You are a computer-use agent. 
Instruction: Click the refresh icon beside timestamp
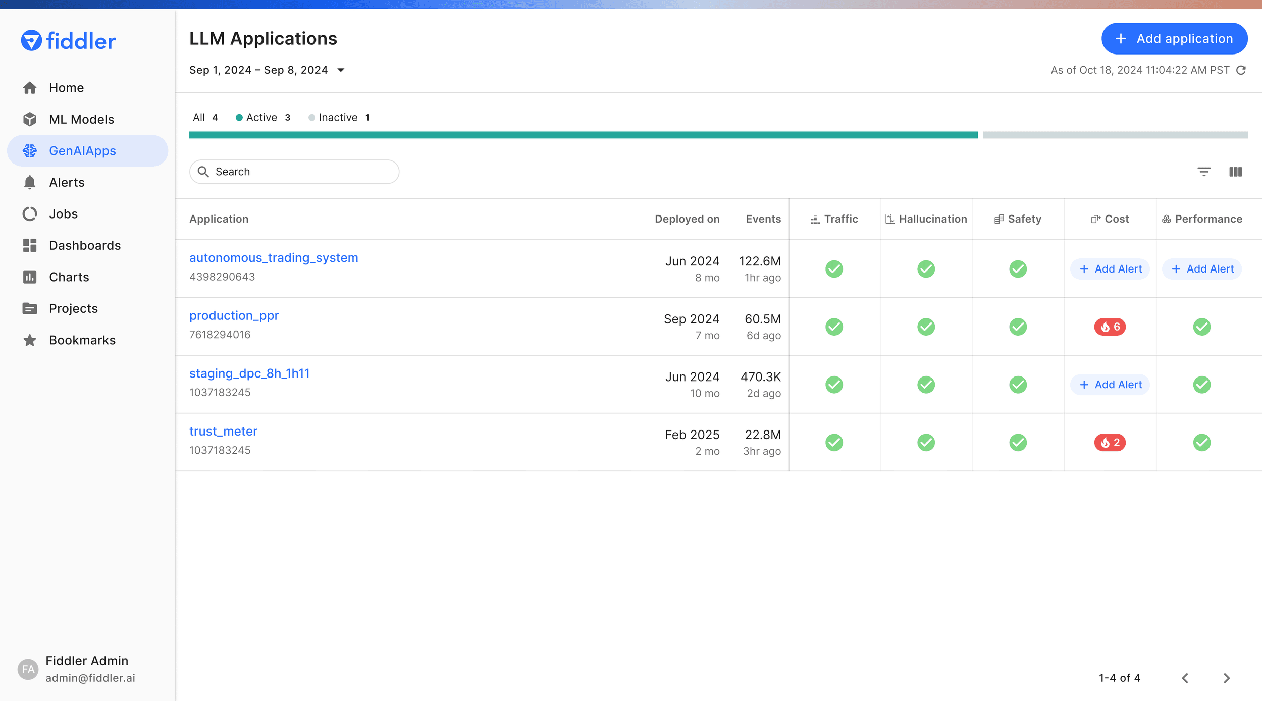click(x=1241, y=70)
